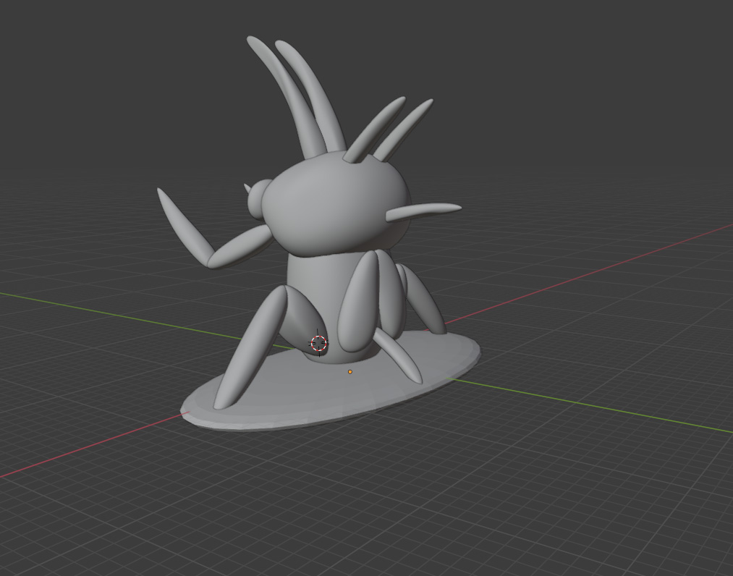
Task: Click the raised arm's upper pointed segment
Action: click(x=181, y=224)
